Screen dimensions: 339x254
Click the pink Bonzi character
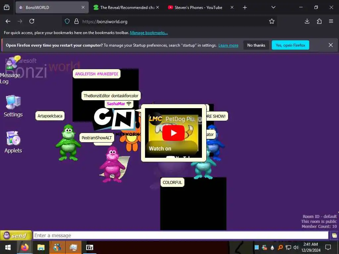pos(113,164)
